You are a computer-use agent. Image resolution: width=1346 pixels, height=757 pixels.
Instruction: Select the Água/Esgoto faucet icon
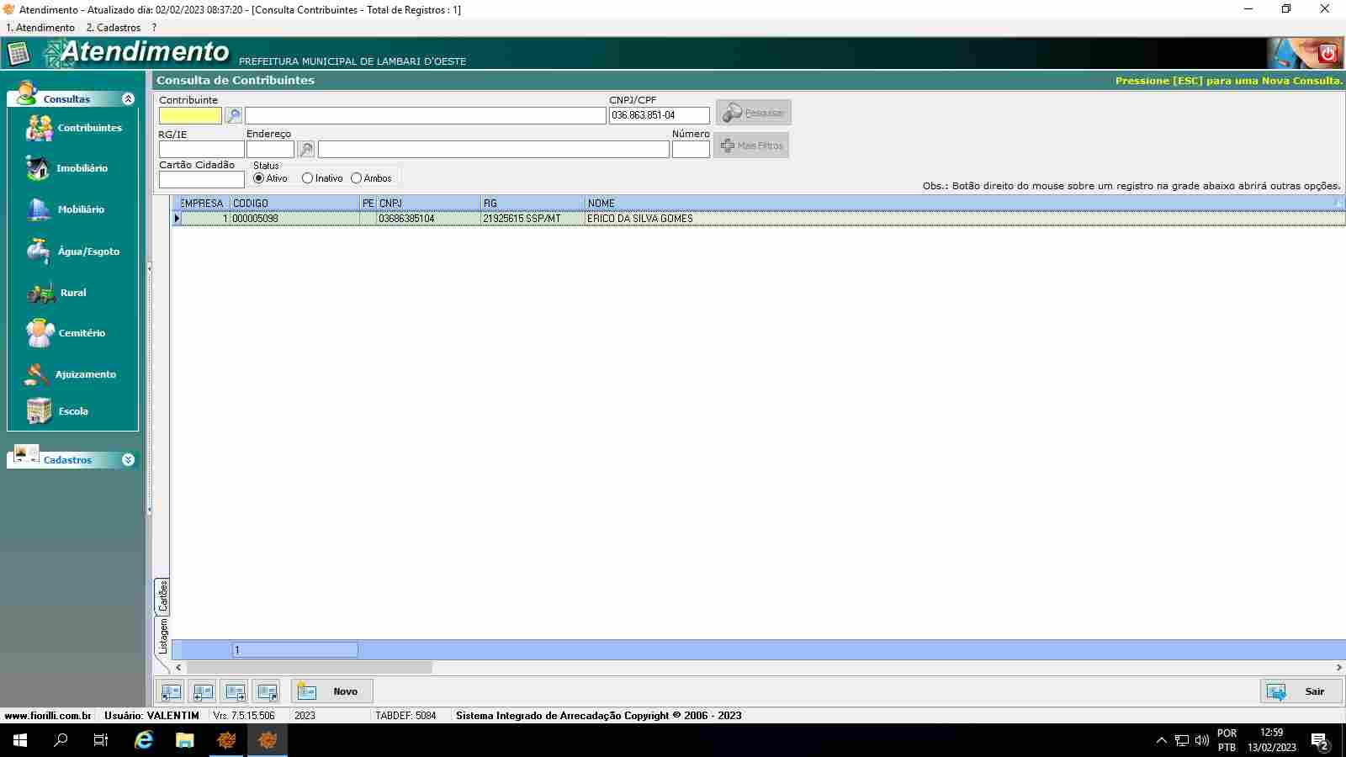(38, 251)
